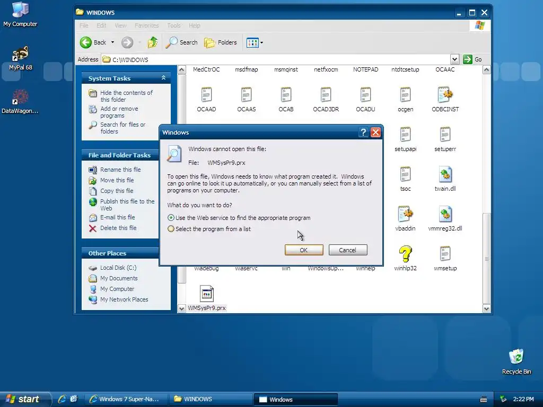Expand the Address bar dropdown
Viewport: 543px width, 407px height.
454,59
